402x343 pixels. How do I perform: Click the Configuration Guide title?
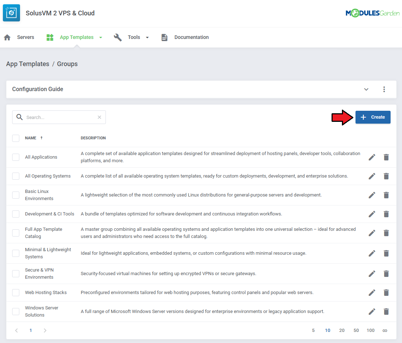coord(38,89)
